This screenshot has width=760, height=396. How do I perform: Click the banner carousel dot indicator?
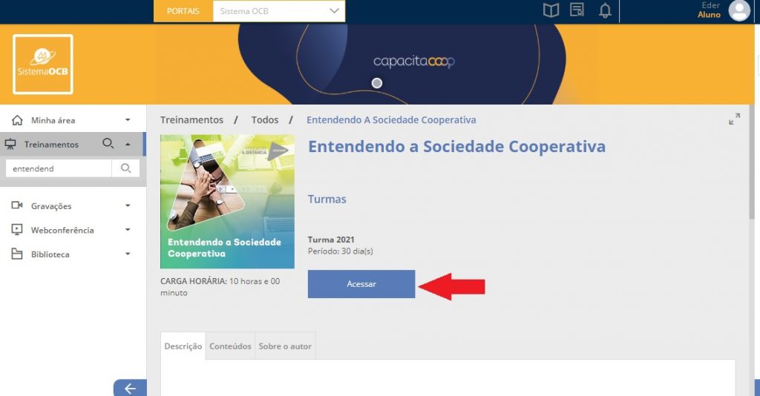[376, 83]
